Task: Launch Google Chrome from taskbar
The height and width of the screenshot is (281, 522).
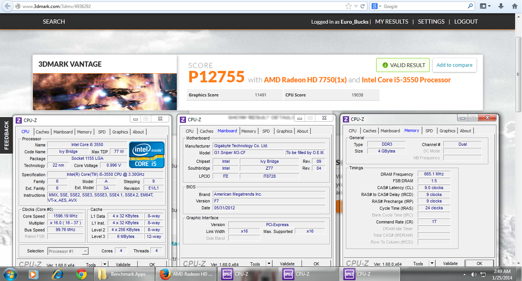Action: click(x=81, y=274)
